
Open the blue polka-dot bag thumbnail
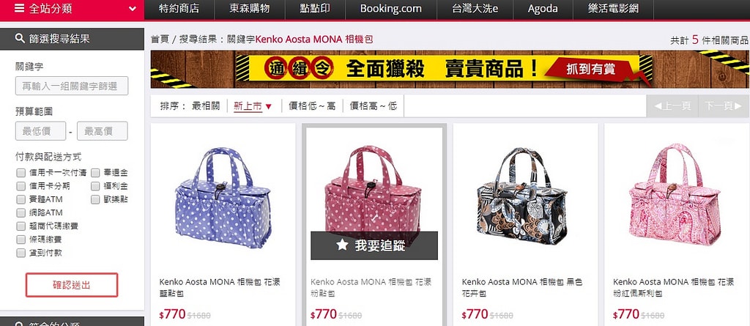pos(223,198)
